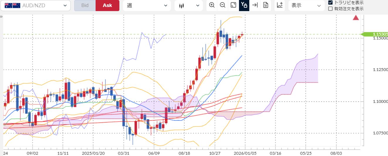Click the zoom in magnifier icon
The height and width of the screenshot is (156, 388).
click(212, 5)
